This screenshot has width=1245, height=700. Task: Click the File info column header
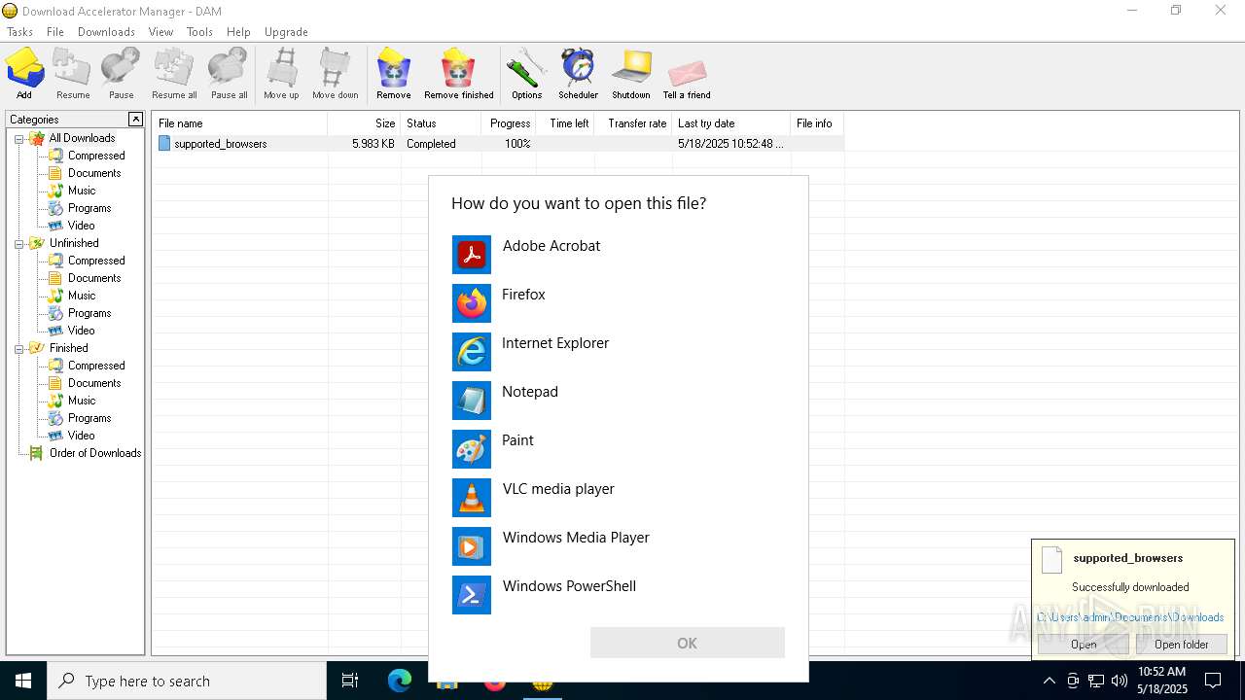point(816,123)
